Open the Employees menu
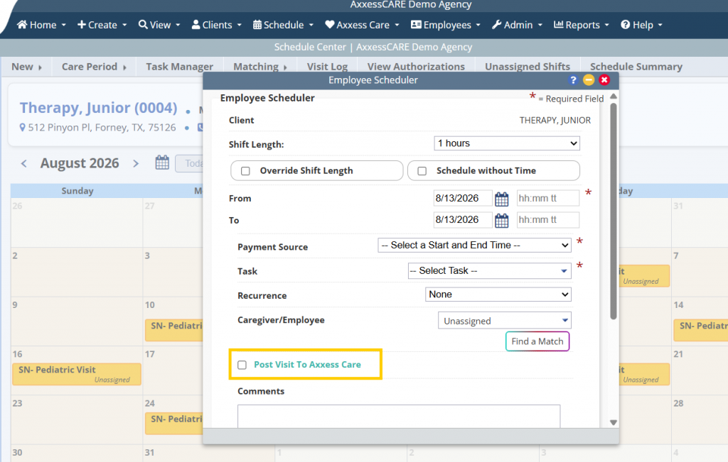Screen dimensions: 728x462 coord(445,25)
